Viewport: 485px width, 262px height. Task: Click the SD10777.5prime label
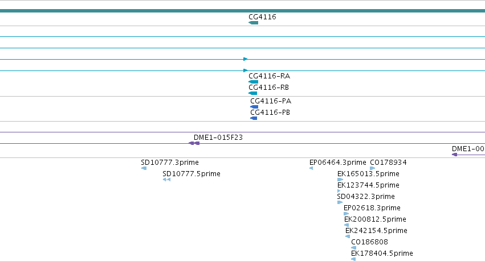(x=191, y=174)
